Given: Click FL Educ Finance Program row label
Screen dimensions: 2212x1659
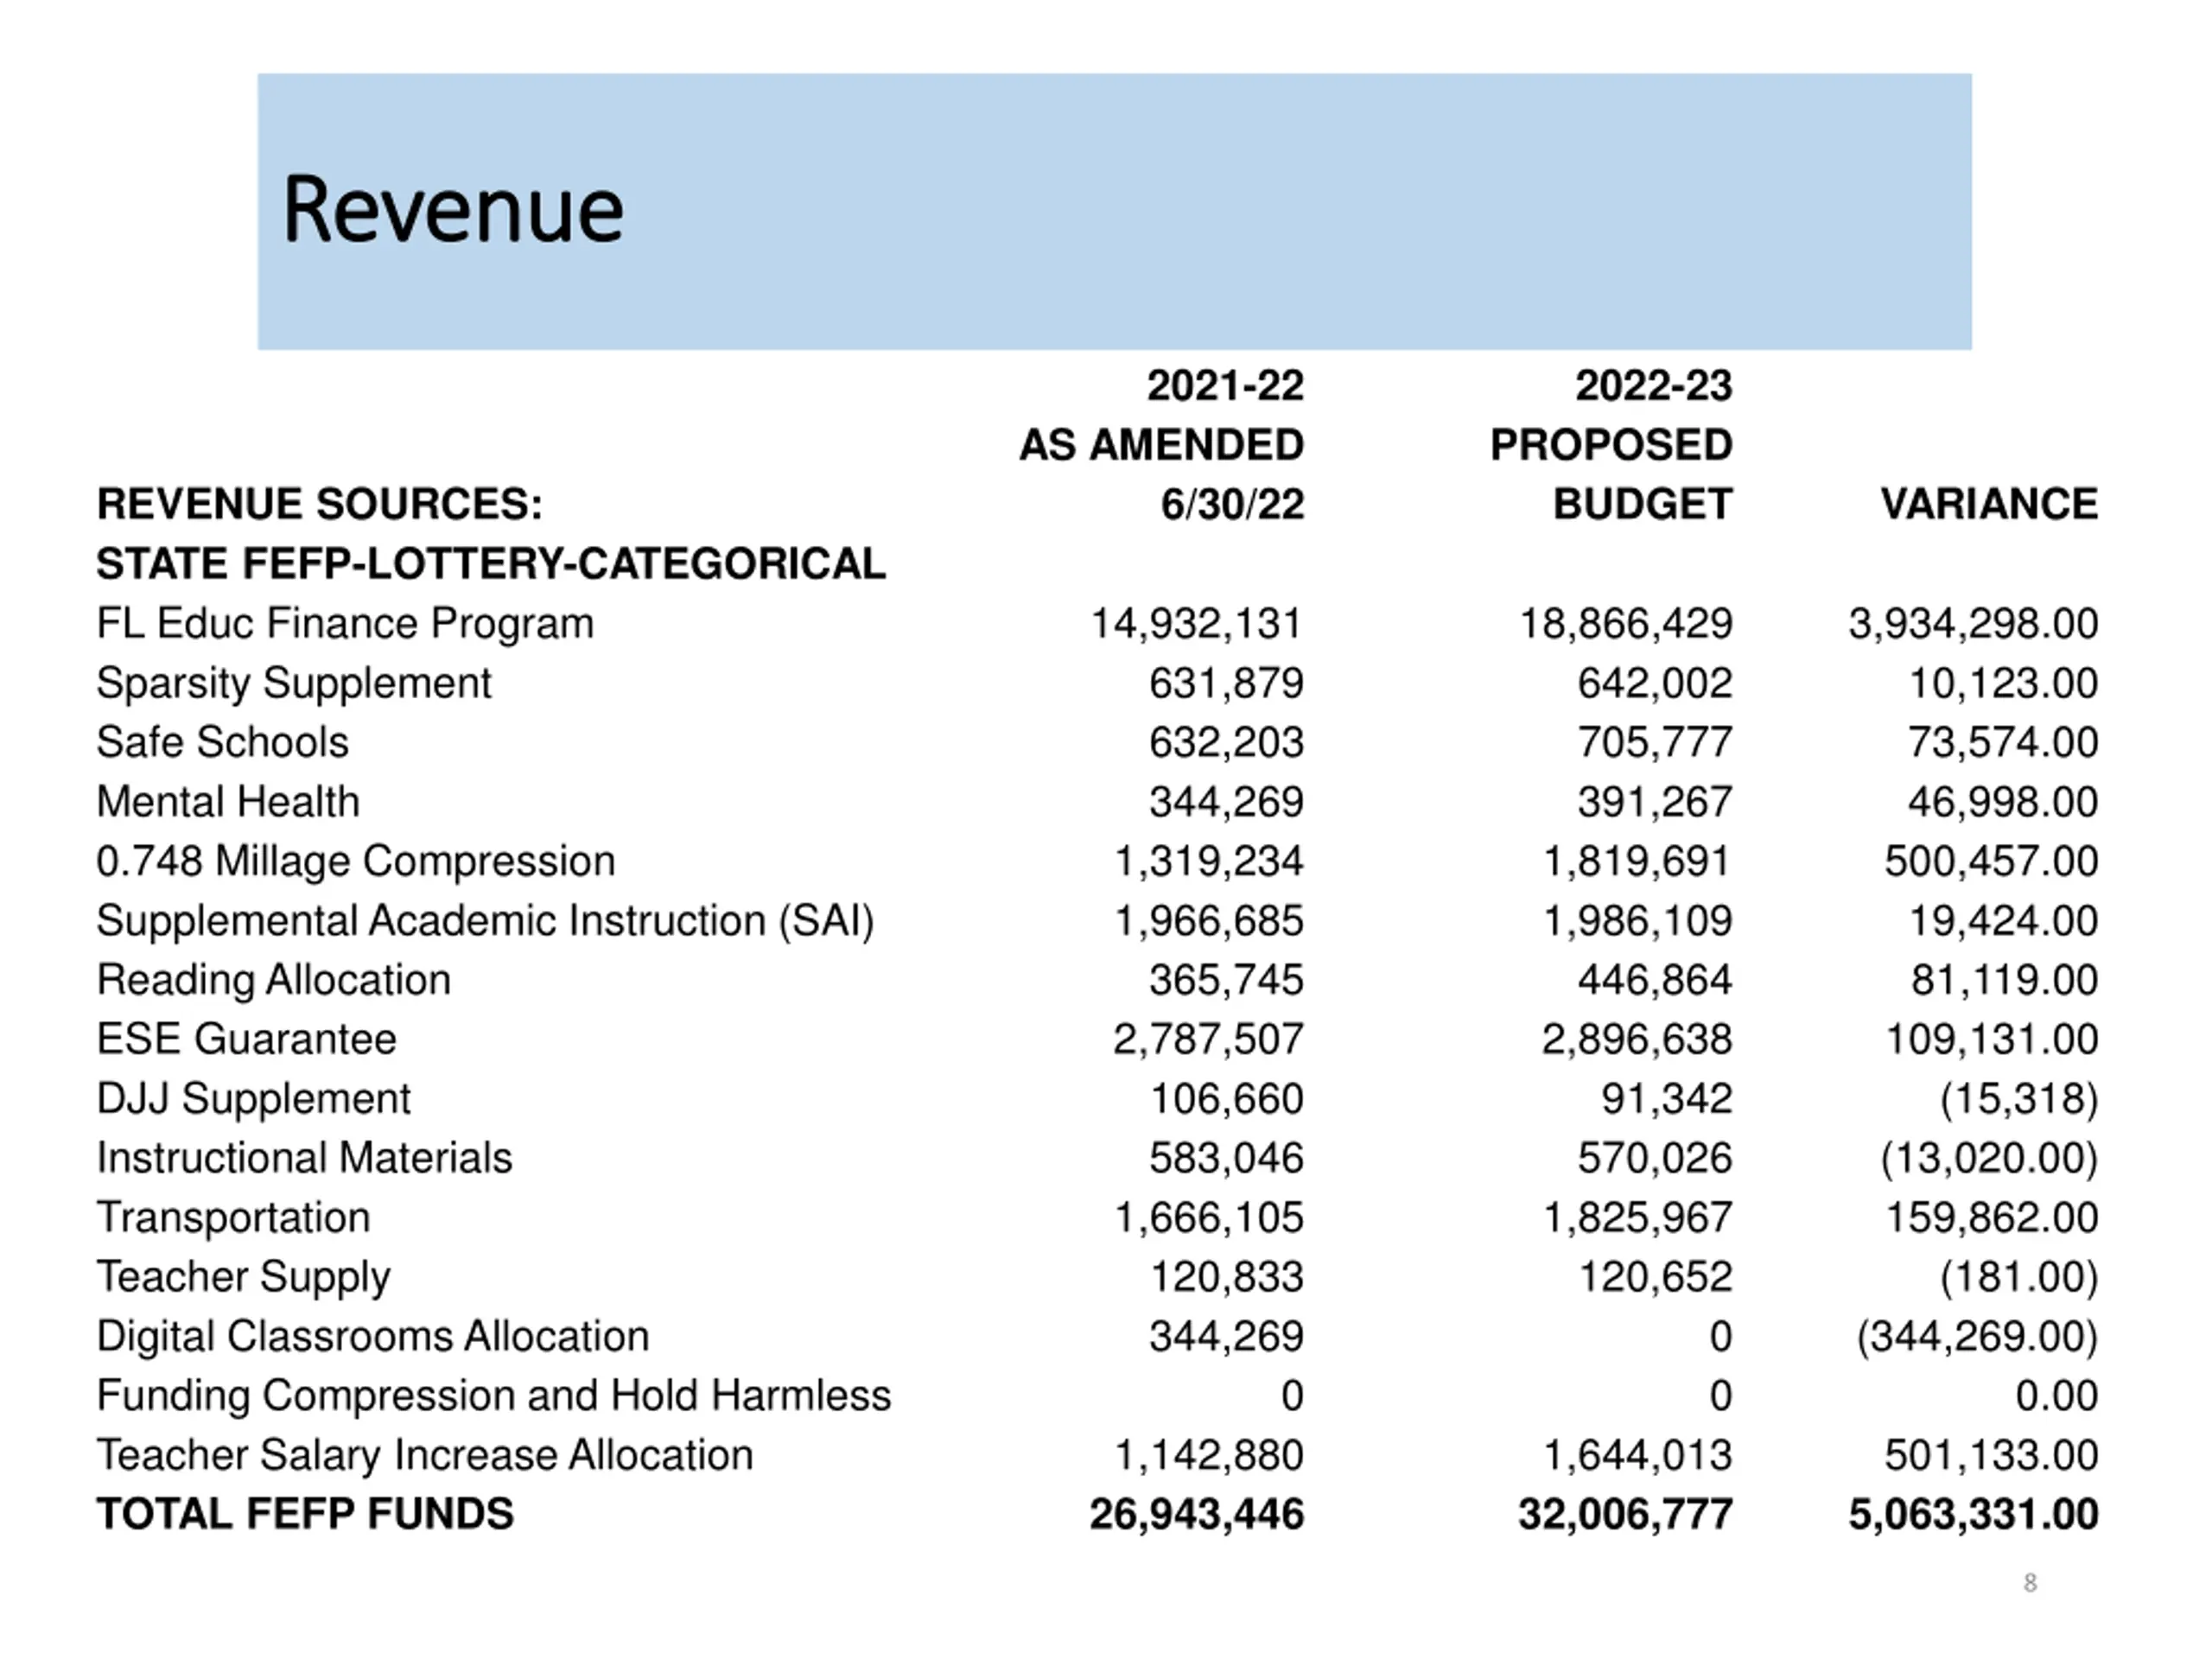Looking at the screenshot, I should (x=345, y=624).
